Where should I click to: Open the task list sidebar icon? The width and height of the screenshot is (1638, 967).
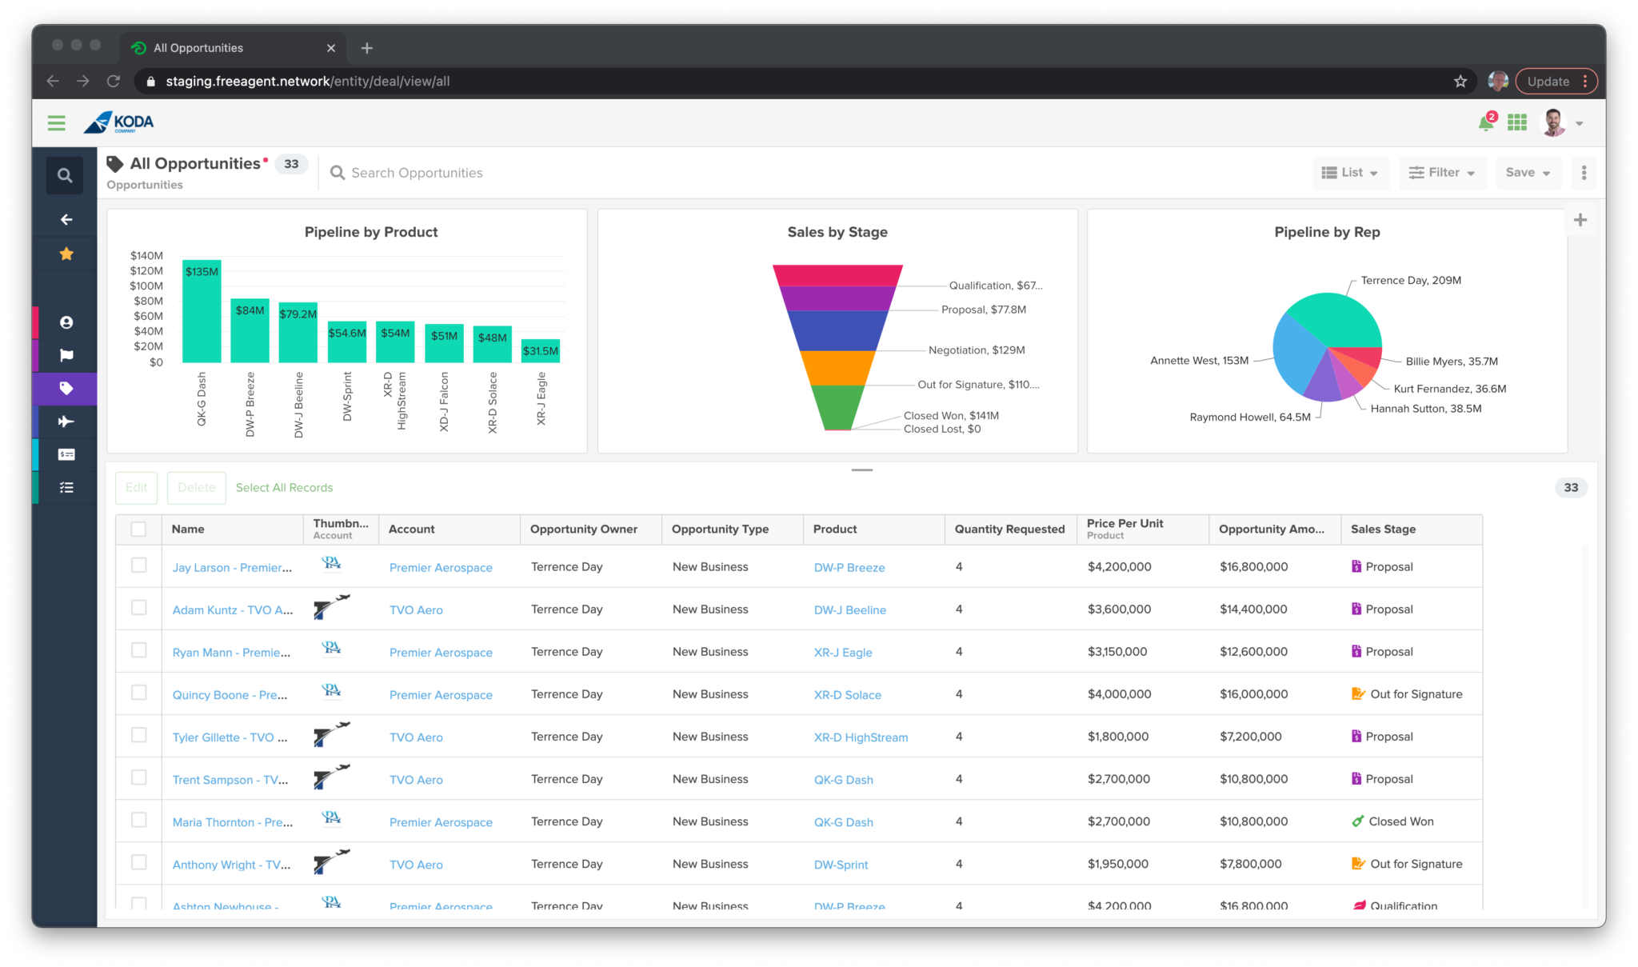[x=66, y=487]
